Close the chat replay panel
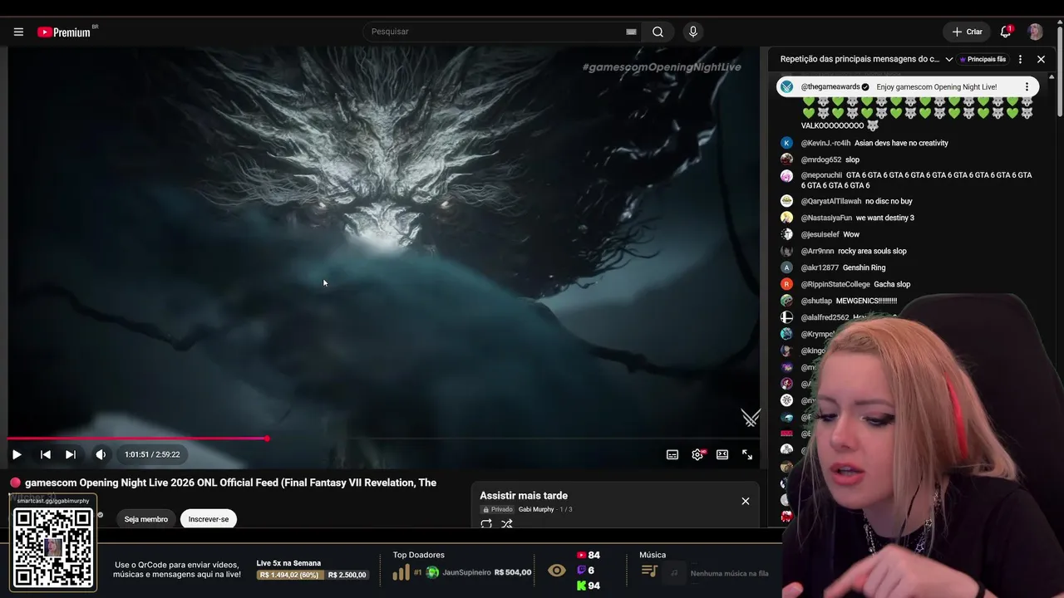Viewport: 1064px width, 598px height. coord(1041,60)
